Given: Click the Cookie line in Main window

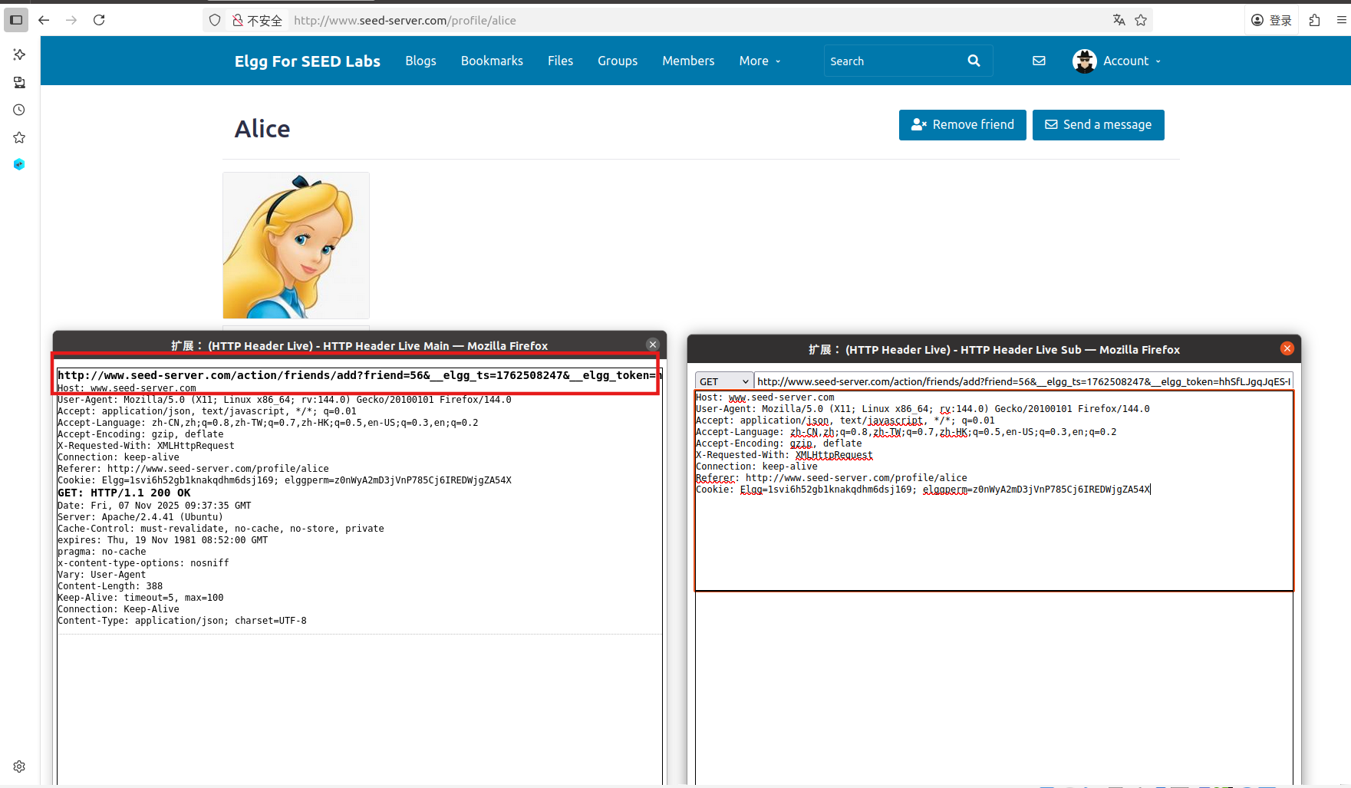Looking at the screenshot, I should point(285,480).
